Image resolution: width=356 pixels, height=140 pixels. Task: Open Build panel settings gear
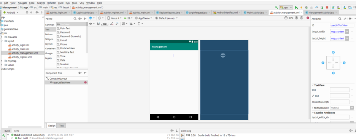[172, 131]
